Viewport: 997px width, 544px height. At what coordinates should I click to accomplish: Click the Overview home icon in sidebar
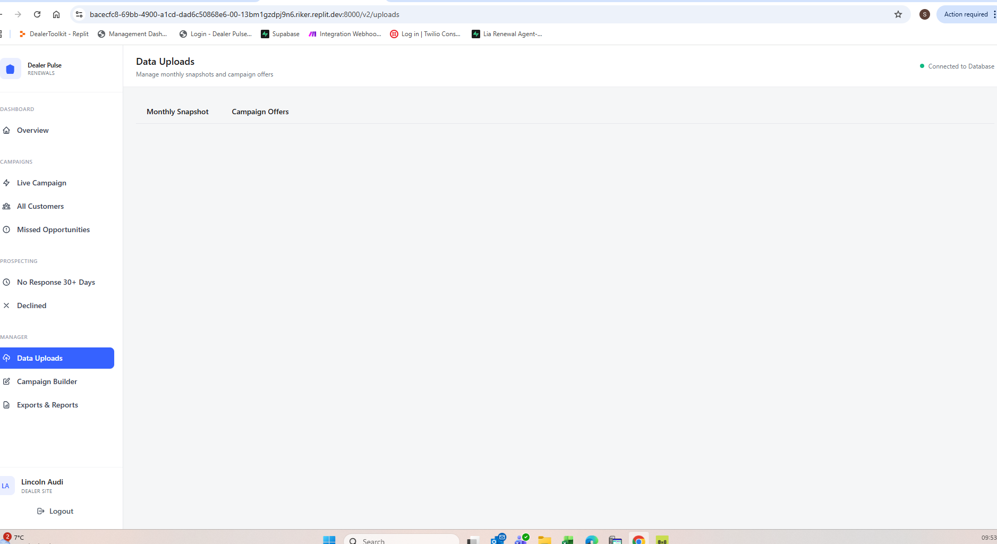click(x=6, y=130)
